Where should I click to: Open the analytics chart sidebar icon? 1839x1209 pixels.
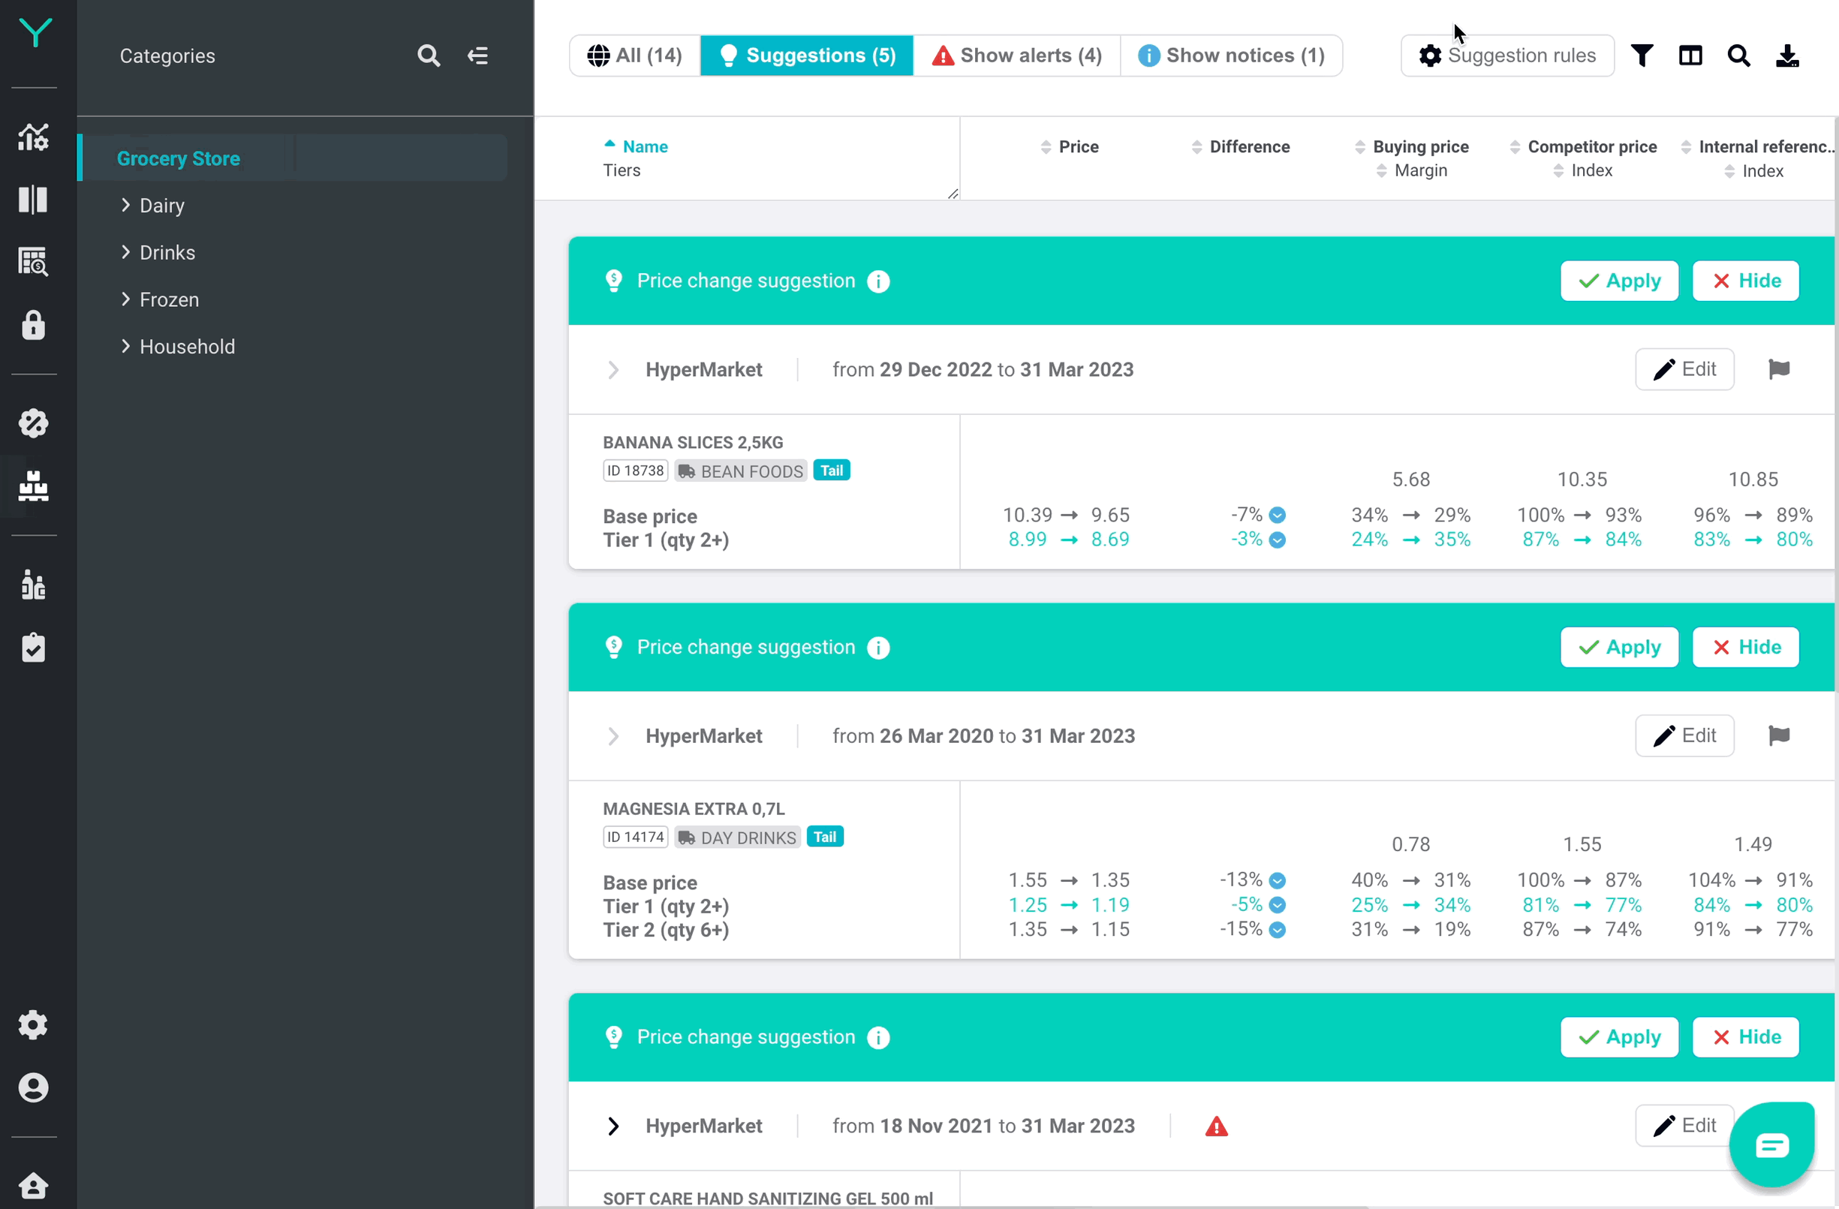point(33,137)
